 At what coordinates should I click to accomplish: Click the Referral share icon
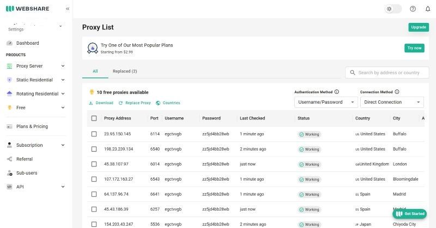tap(9, 159)
